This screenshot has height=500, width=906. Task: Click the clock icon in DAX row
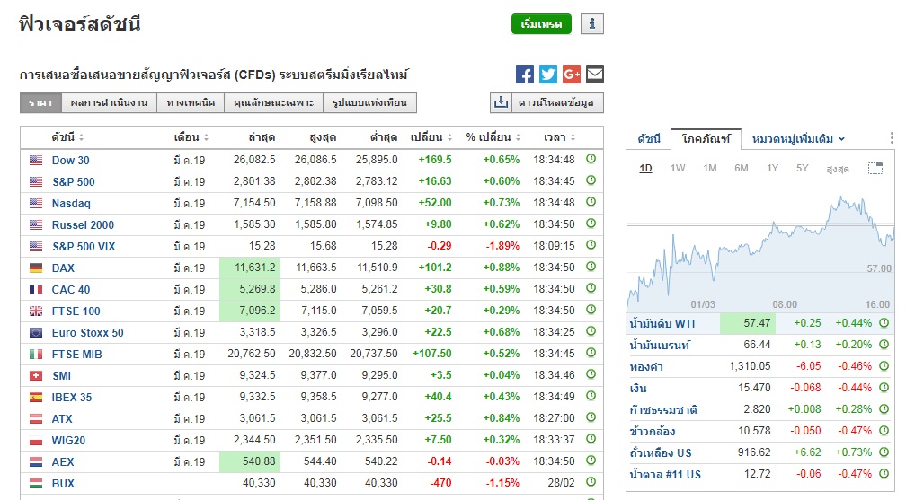tap(591, 267)
